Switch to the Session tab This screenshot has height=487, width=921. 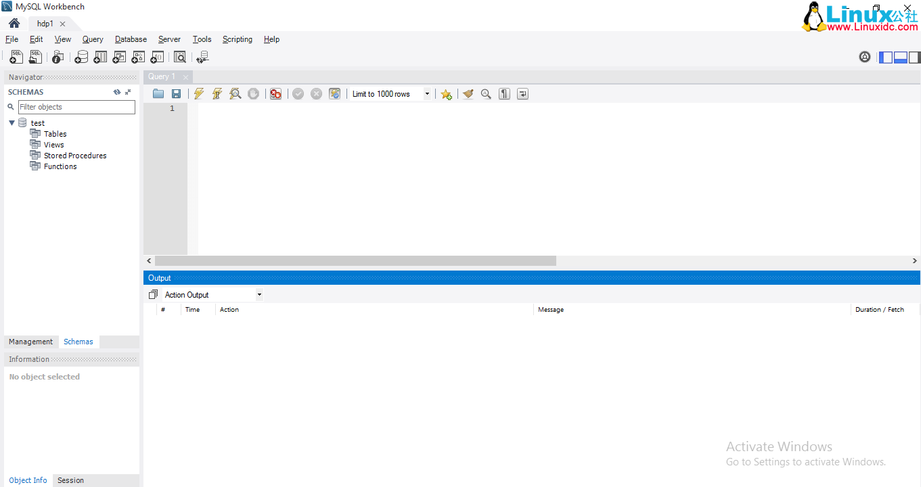[x=70, y=480]
